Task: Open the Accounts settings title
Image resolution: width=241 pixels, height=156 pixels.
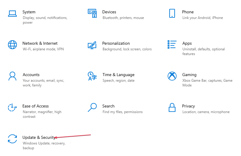Action: pyautogui.click(x=31, y=75)
